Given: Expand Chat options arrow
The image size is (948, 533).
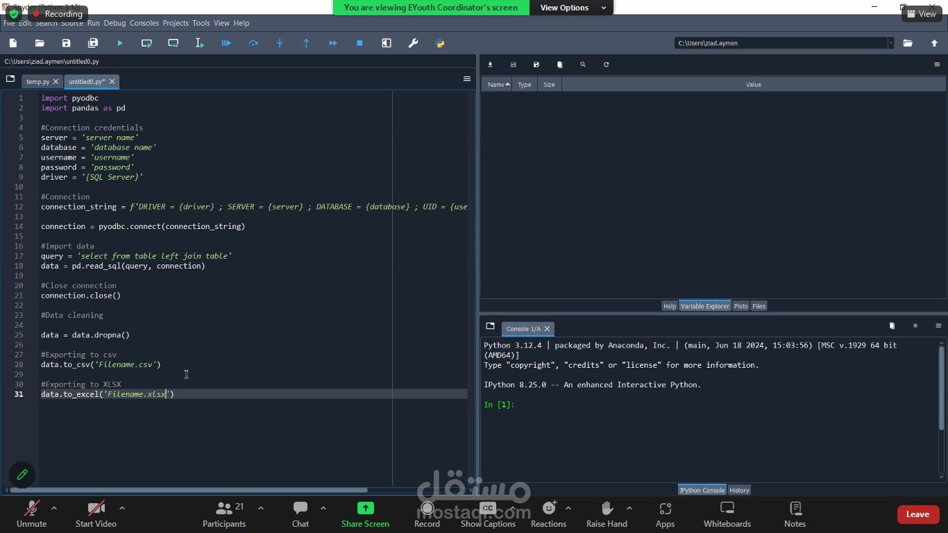Looking at the screenshot, I should [x=323, y=508].
